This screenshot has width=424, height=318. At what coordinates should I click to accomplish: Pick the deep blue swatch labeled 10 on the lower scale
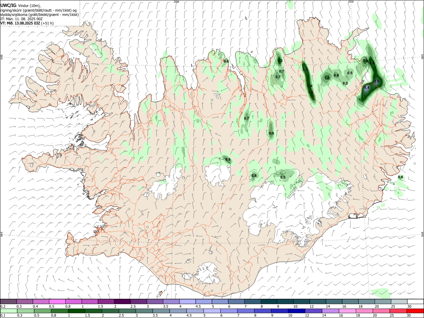tap(296, 311)
